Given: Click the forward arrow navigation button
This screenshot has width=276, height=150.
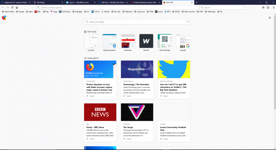Looking at the screenshot, I should point(8,8).
